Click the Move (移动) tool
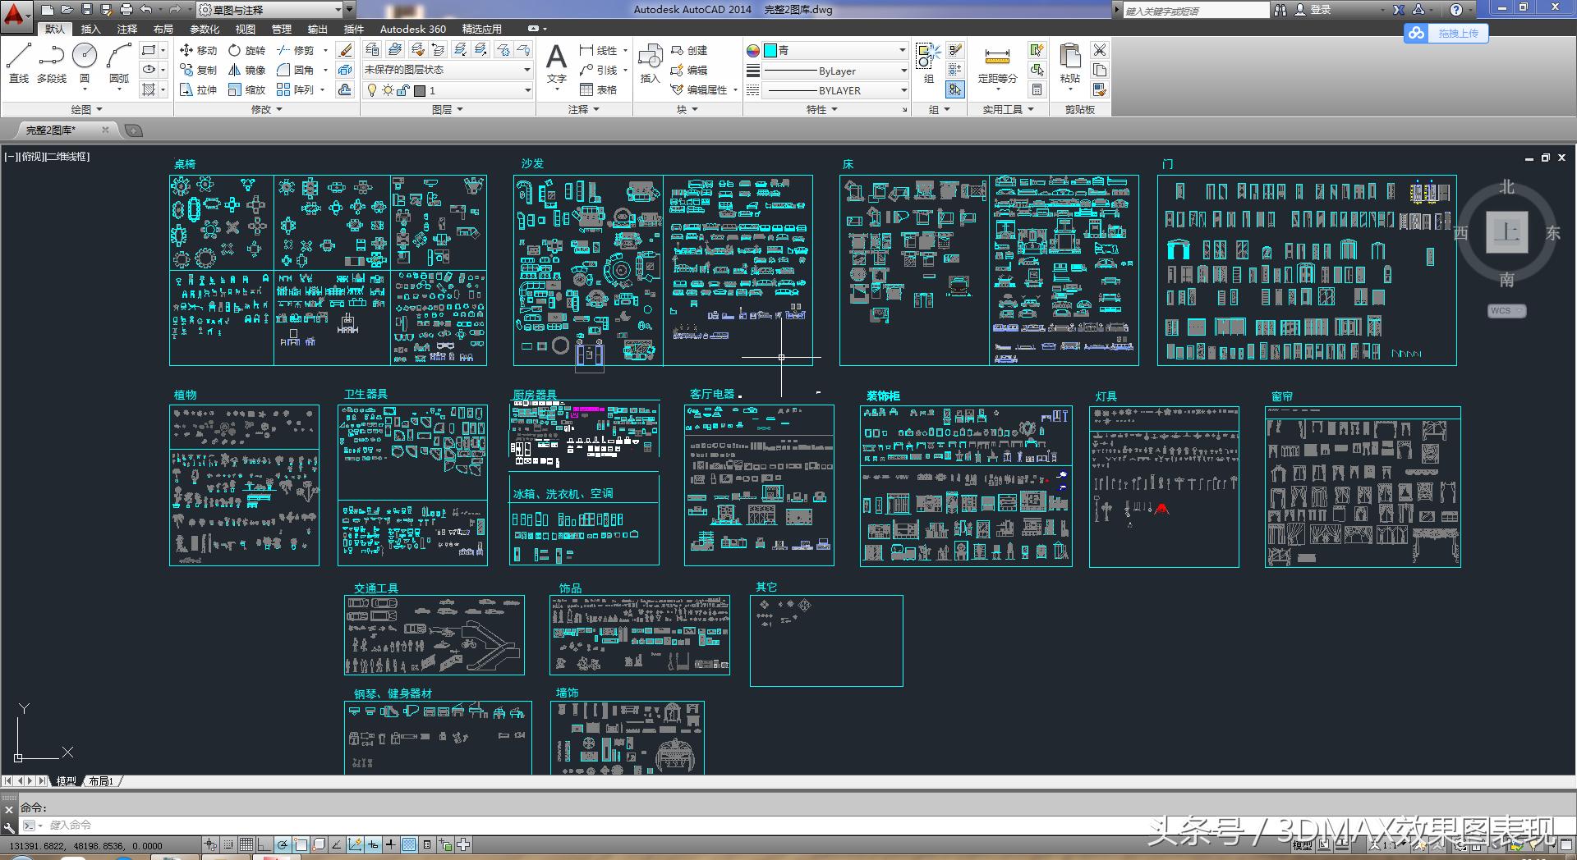Image resolution: width=1577 pixels, height=860 pixels. [198, 51]
